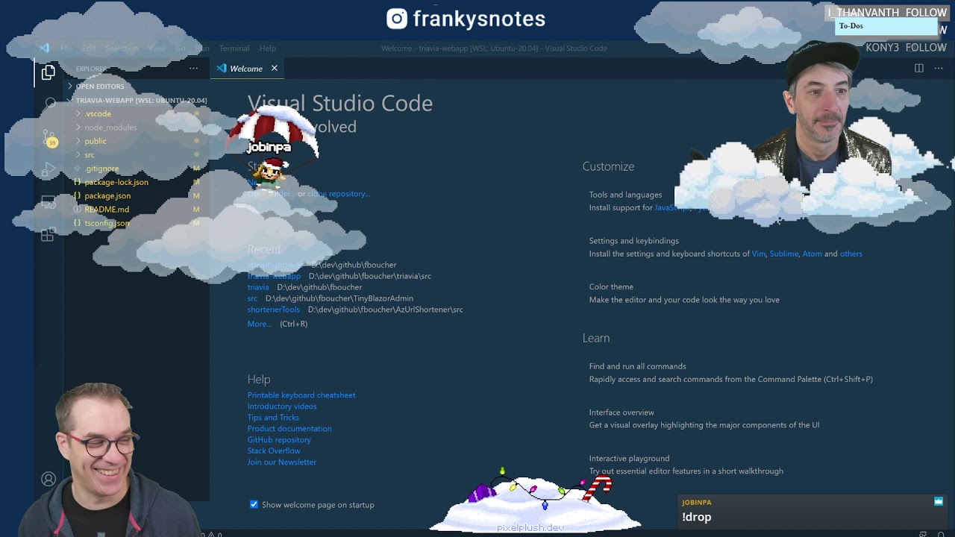Click the VS Code logo in title bar

(44, 48)
